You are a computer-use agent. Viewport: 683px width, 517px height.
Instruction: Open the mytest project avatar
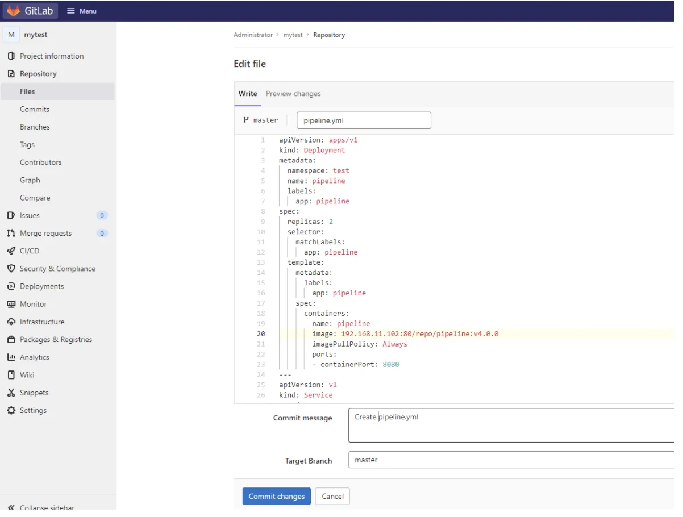(11, 35)
